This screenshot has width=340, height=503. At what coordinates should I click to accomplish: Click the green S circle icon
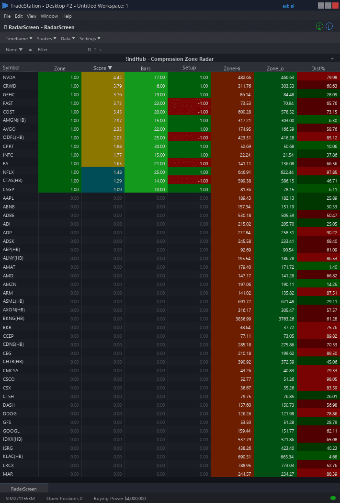319,27
